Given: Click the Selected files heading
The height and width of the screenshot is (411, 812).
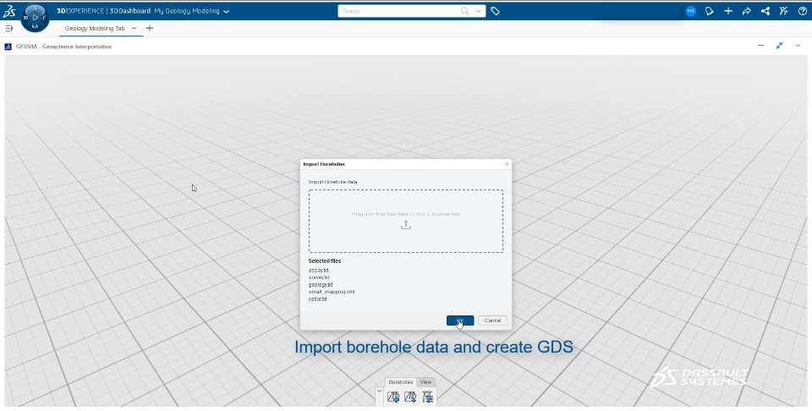Looking at the screenshot, I should (325, 260).
